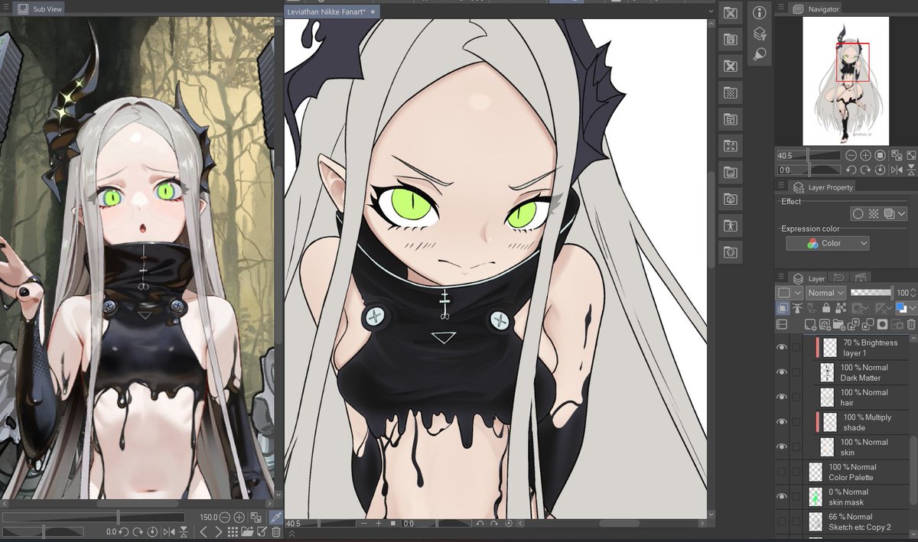Toggle Lock Layer padlock

pyautogui.click(x=826, y=308)
